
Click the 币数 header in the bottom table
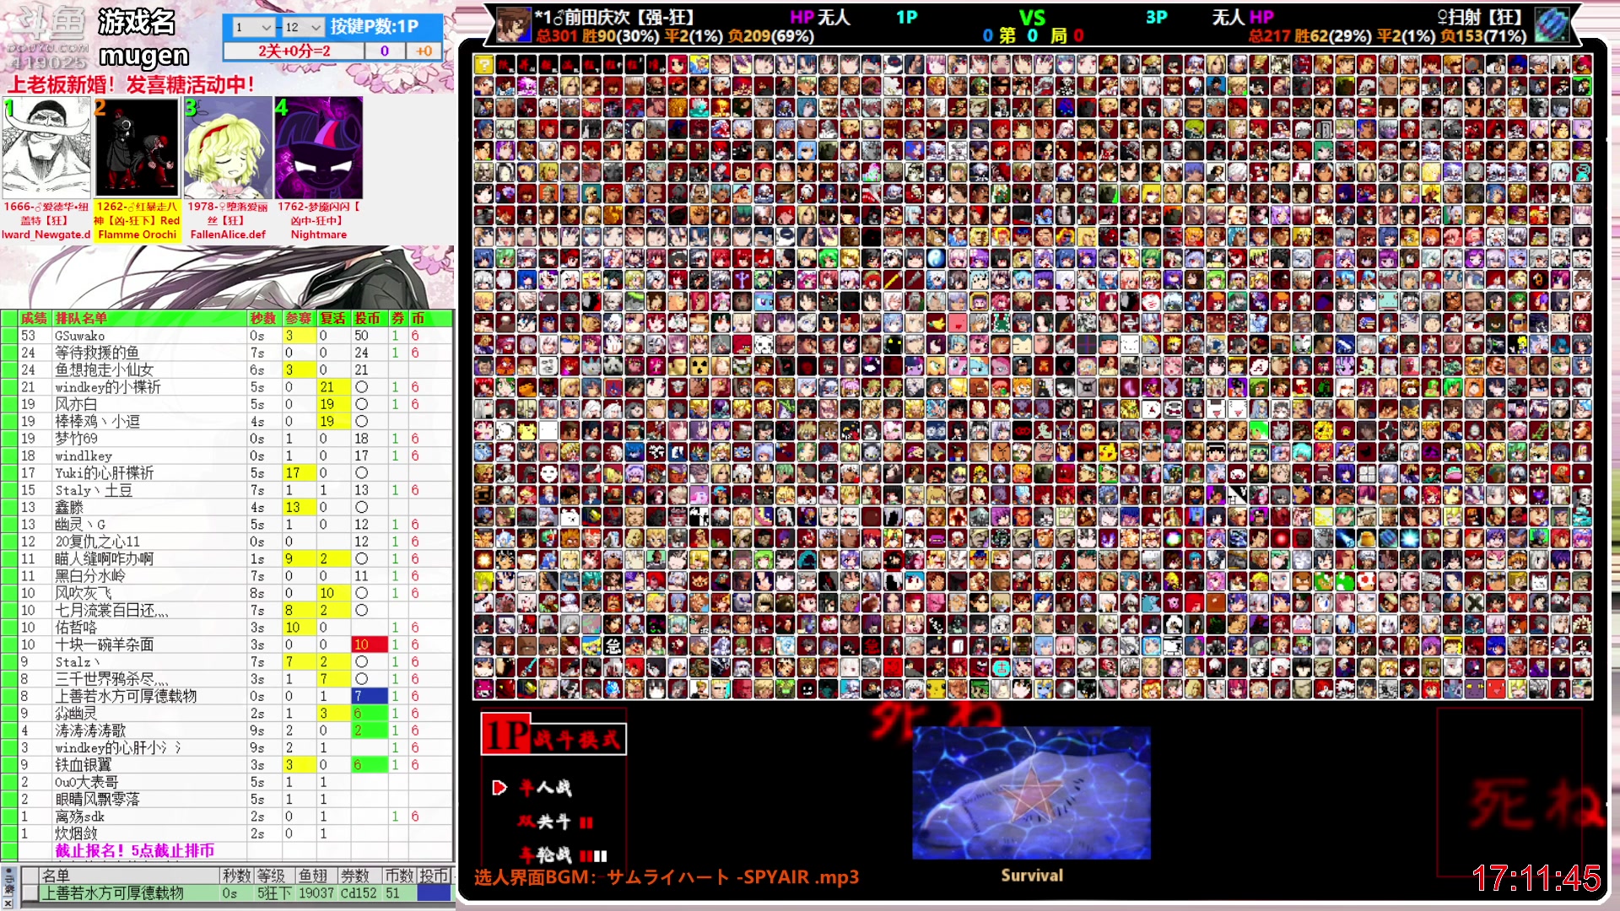pyautogui.click(x=398, y=876)
